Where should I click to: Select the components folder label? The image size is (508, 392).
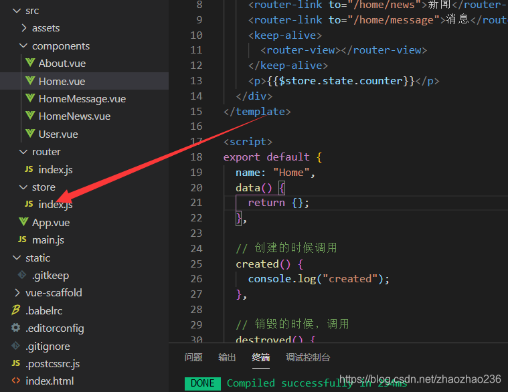coord(61,46)
